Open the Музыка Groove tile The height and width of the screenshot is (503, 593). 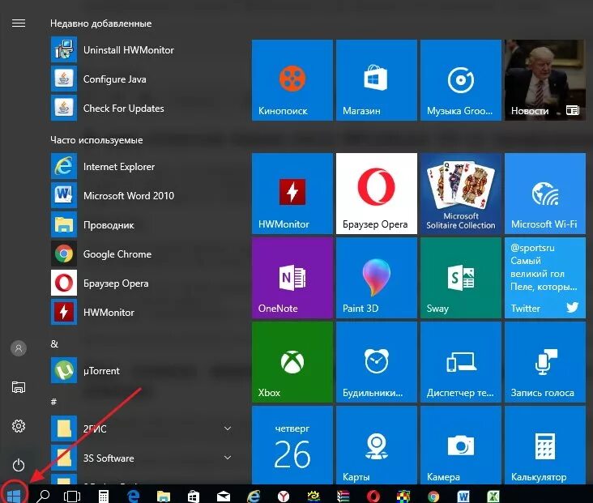(461, 80)
